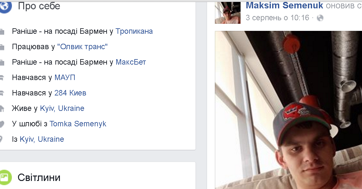Open the МаксБет workplace link

(x=131, y=62)
